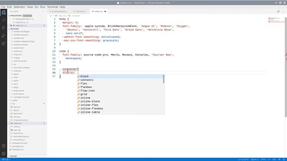
Task: Choose 'inline-flexbox' from autocomplete list
Action: coord(120,108)
